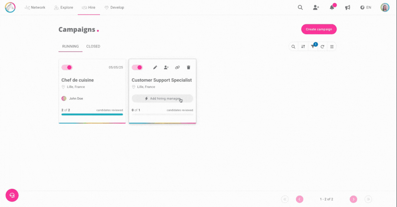
Task: Click Add hiring manager button
Action: pos(162,99)
